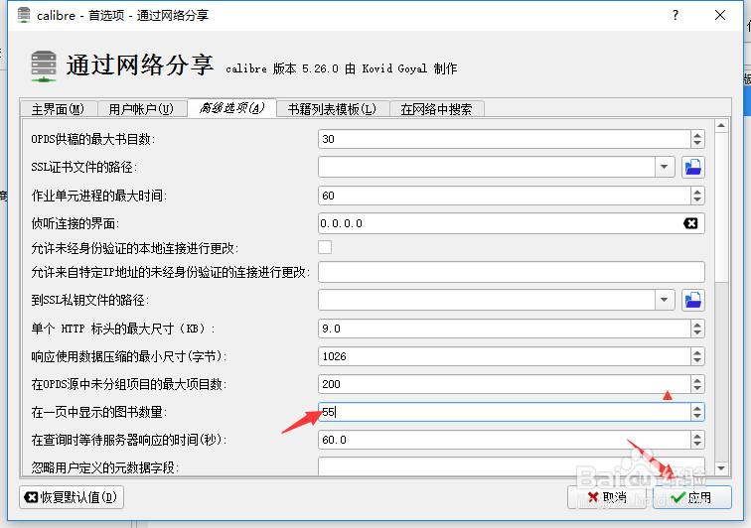Focus the ignored custom metadata fields input
751x528 pixels.
[x=512, y=466]
